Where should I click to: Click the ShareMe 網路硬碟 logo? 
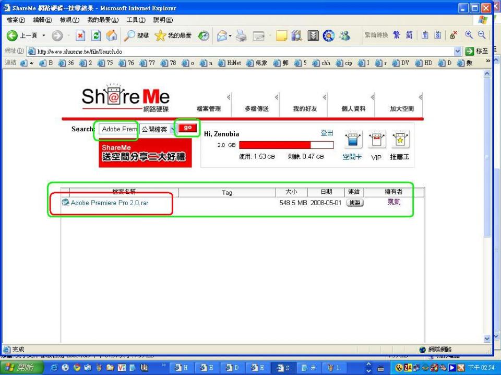[126, 98]
